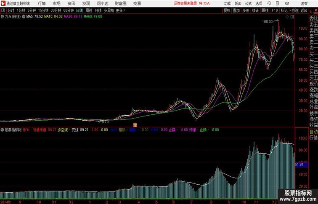Screen dimensions: 318x204
Task: Open F10 company info
Action: tap(275, 10)
